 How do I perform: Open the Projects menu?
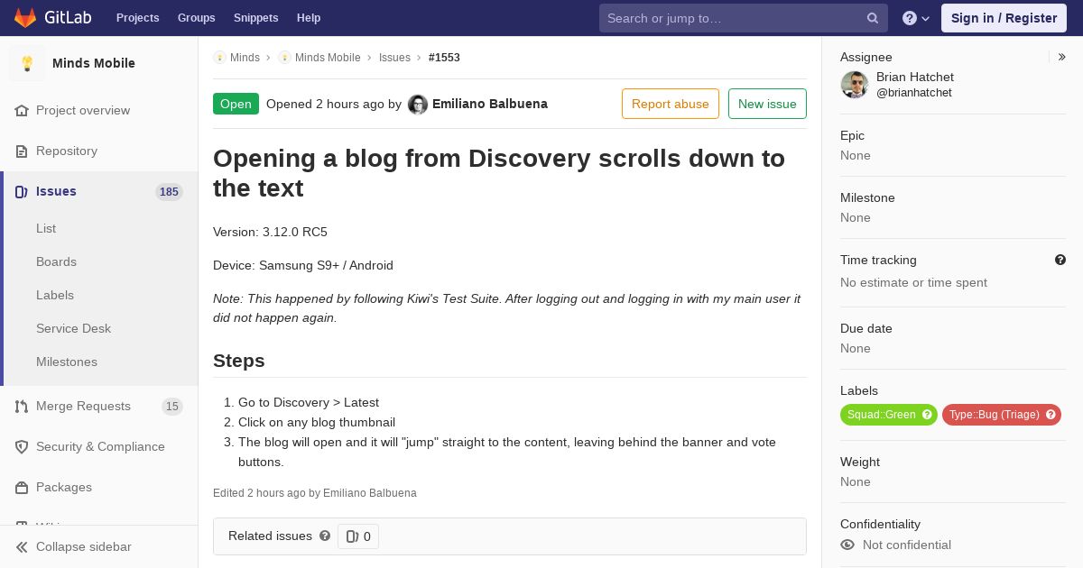click(x=137, y=18)
